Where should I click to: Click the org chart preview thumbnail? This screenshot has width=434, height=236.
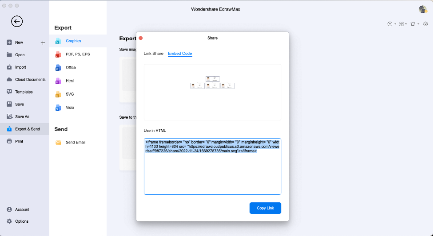tap(212, 82)
